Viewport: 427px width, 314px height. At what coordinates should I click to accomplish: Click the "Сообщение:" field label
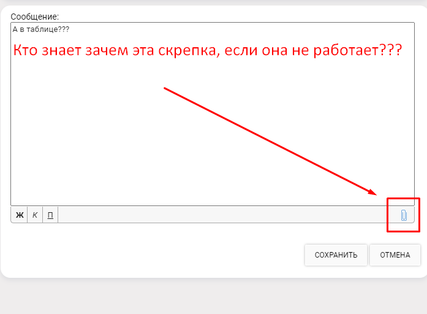[34, 17]
